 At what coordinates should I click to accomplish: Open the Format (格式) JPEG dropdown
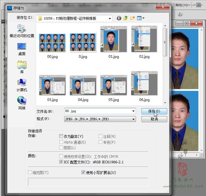[x=100, y=119]
